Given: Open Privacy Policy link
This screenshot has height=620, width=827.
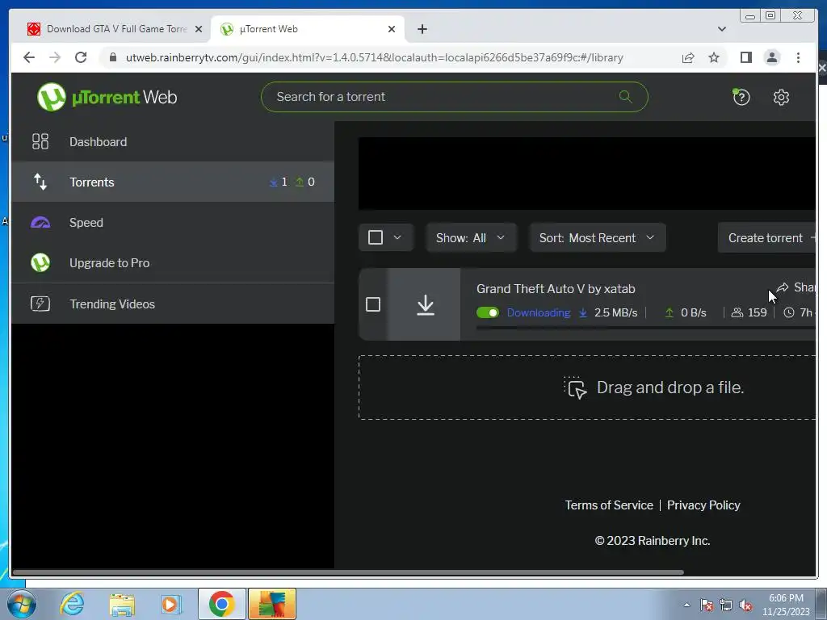Looking at the screenshot, I should (703, 505).
